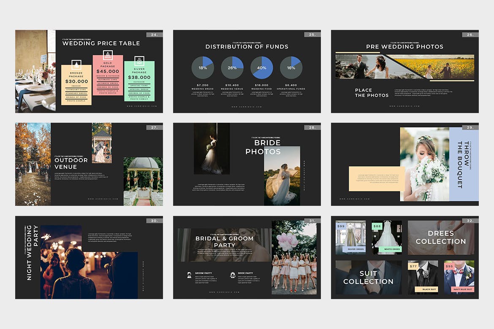
Task: Click the Bride Party person icon
Action: pos(232,275)
